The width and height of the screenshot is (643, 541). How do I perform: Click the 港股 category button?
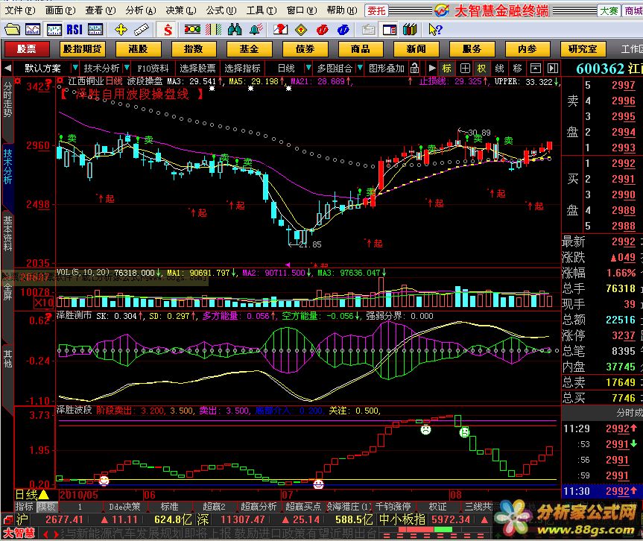[x=138, y=49]
